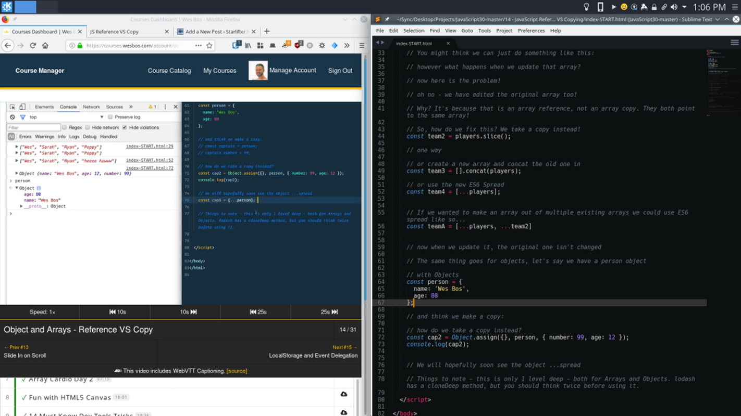Expand hidden system tray icons arrow
This screenshot has height=416, width=741.
[x=684, y=7]
